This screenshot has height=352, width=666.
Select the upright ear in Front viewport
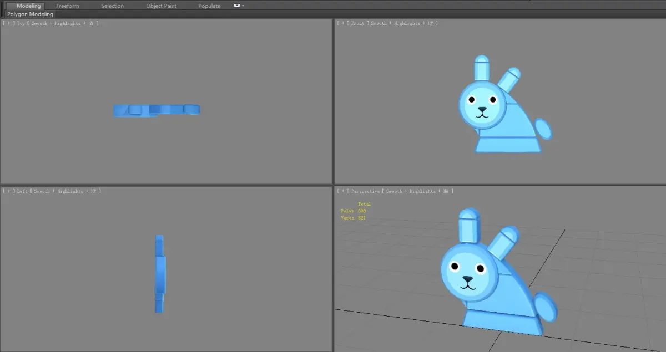[482, 68]
